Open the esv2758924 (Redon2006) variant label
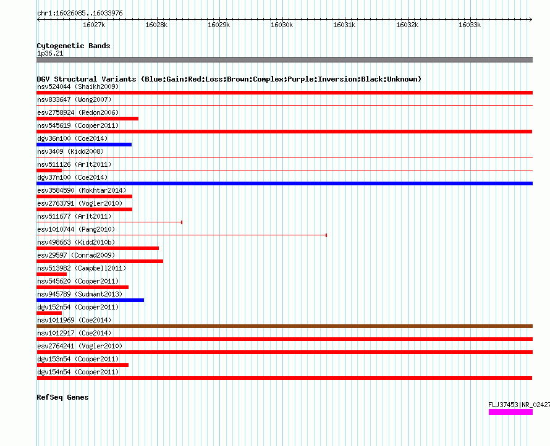This screenshot has width=550, height=446. coord(78,112)
